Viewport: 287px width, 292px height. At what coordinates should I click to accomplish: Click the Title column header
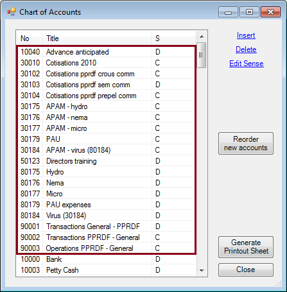96,39
